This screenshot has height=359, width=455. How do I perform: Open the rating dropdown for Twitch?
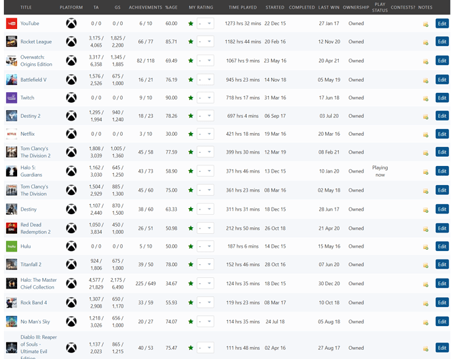(x=205, y=97)
